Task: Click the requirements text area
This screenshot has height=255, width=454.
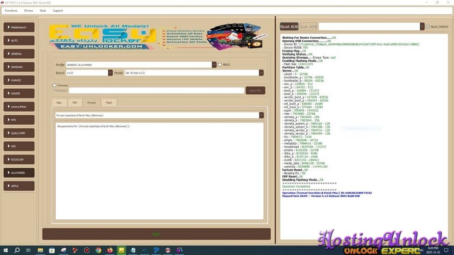Action: (159, 171)
